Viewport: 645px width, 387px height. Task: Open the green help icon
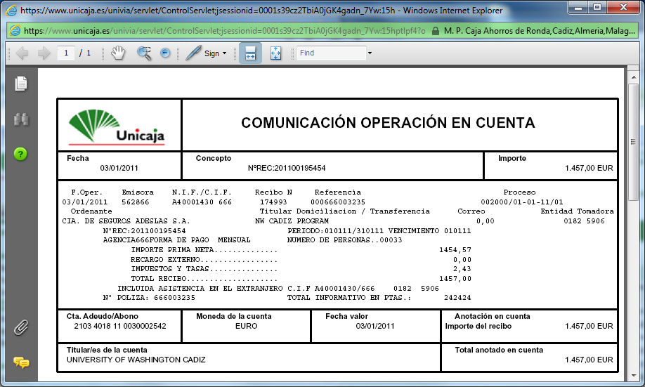pos(20,154)
